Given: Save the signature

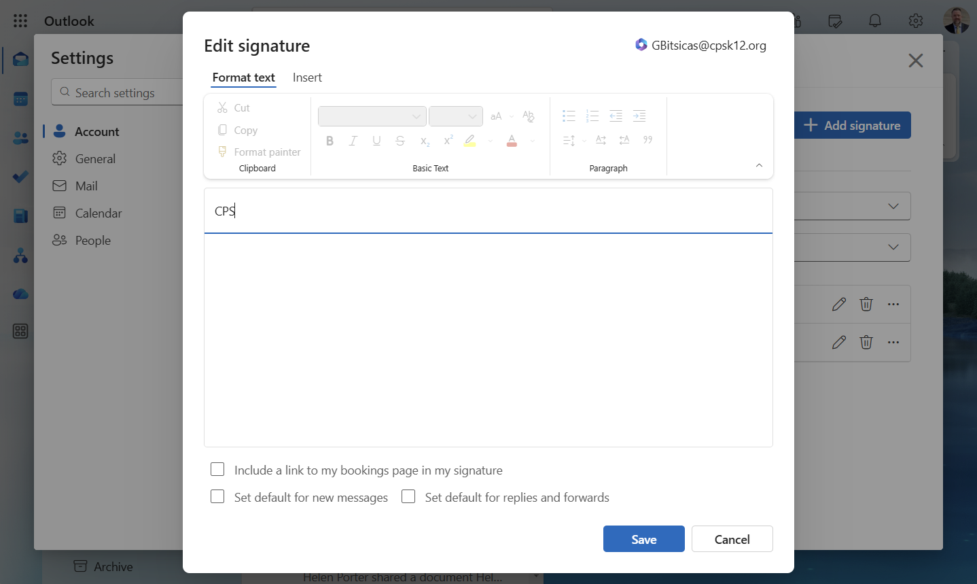Looking at the screenshot, I should [644, 539].
